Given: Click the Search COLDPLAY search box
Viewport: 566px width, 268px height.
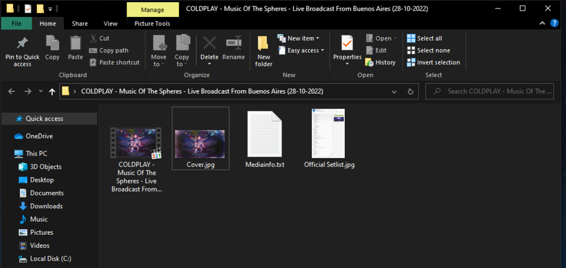Looking at the screenshot, I should 490,91.
